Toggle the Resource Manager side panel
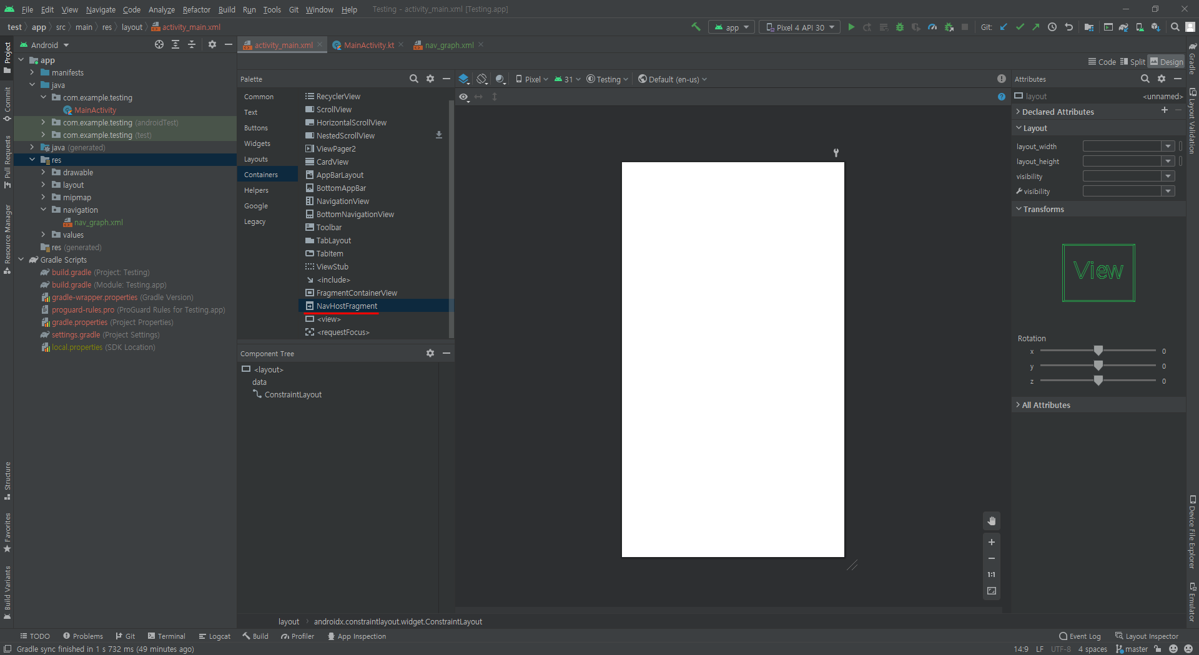Image resolution: width=1199 pixels, height=655 pixels. pyautogui.click(x=7, y=239)
